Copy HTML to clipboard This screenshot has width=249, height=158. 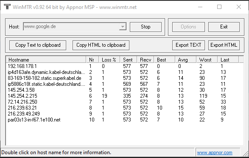101,45
